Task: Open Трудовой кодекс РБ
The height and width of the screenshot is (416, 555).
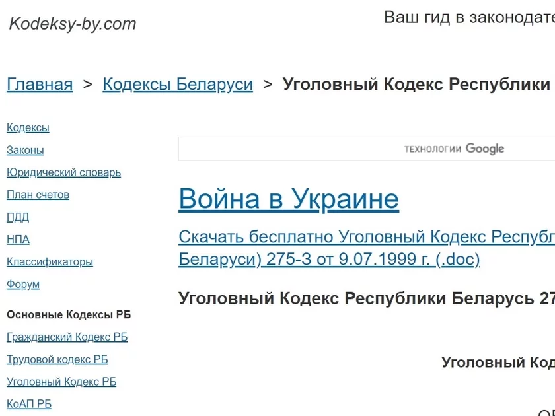Action: pos(57,360)
